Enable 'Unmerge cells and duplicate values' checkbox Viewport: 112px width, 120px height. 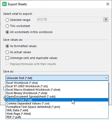coord(7,58)
